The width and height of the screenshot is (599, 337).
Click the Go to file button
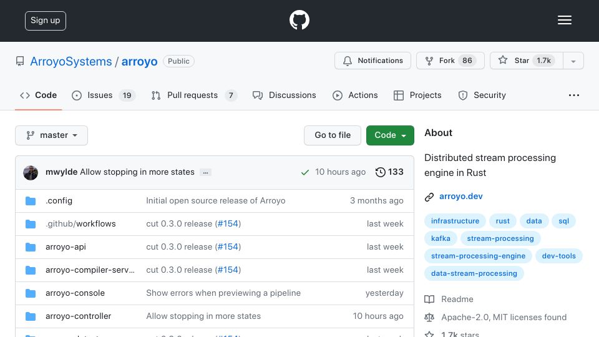333,135
